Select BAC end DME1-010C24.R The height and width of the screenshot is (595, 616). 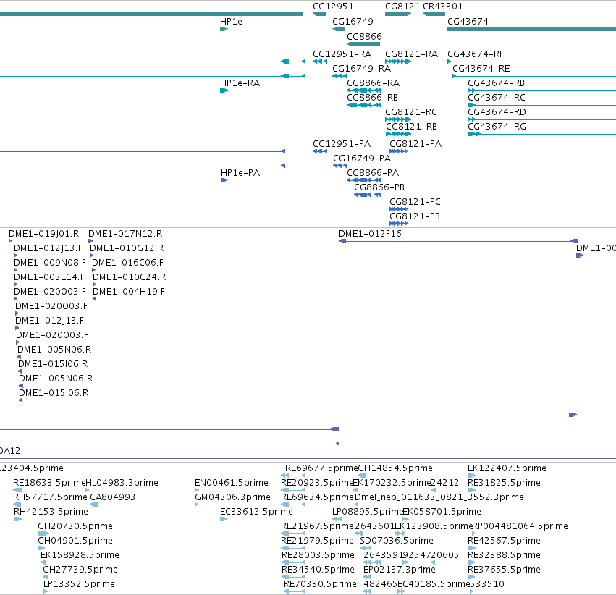point(129,277)
